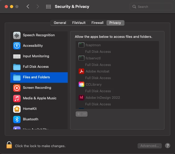Click the Accessibility icon in sidebar
Image resolution: width=175 pixels, height=154 pixels.
[x=17, y=46]
